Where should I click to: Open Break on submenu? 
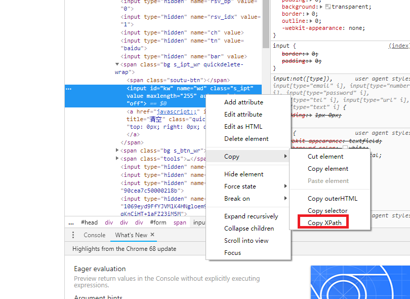coord(249,199)
